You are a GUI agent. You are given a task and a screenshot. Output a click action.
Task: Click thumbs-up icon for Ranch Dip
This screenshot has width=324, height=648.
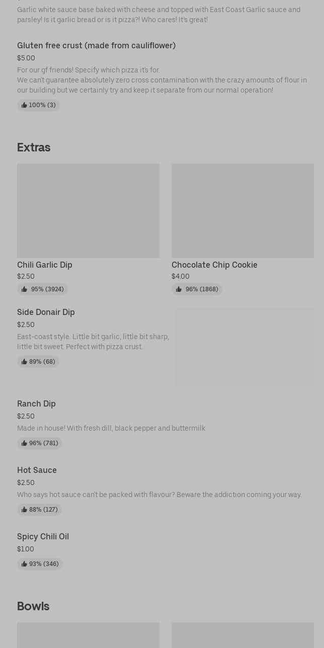point(24,443)
